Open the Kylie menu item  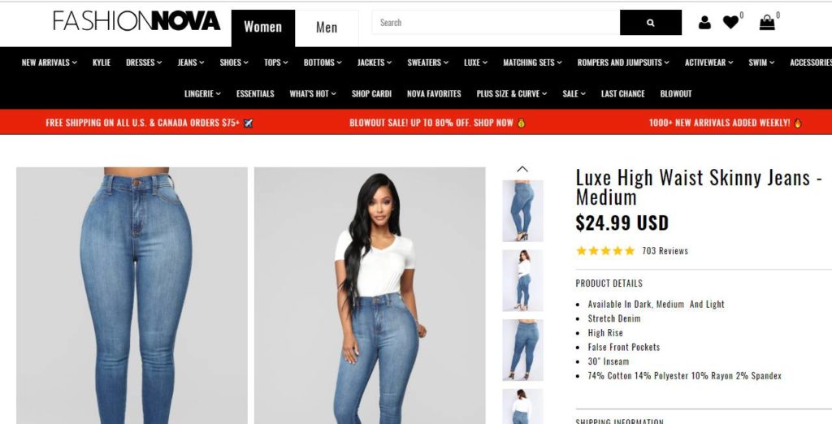click(x=102, y=63)
